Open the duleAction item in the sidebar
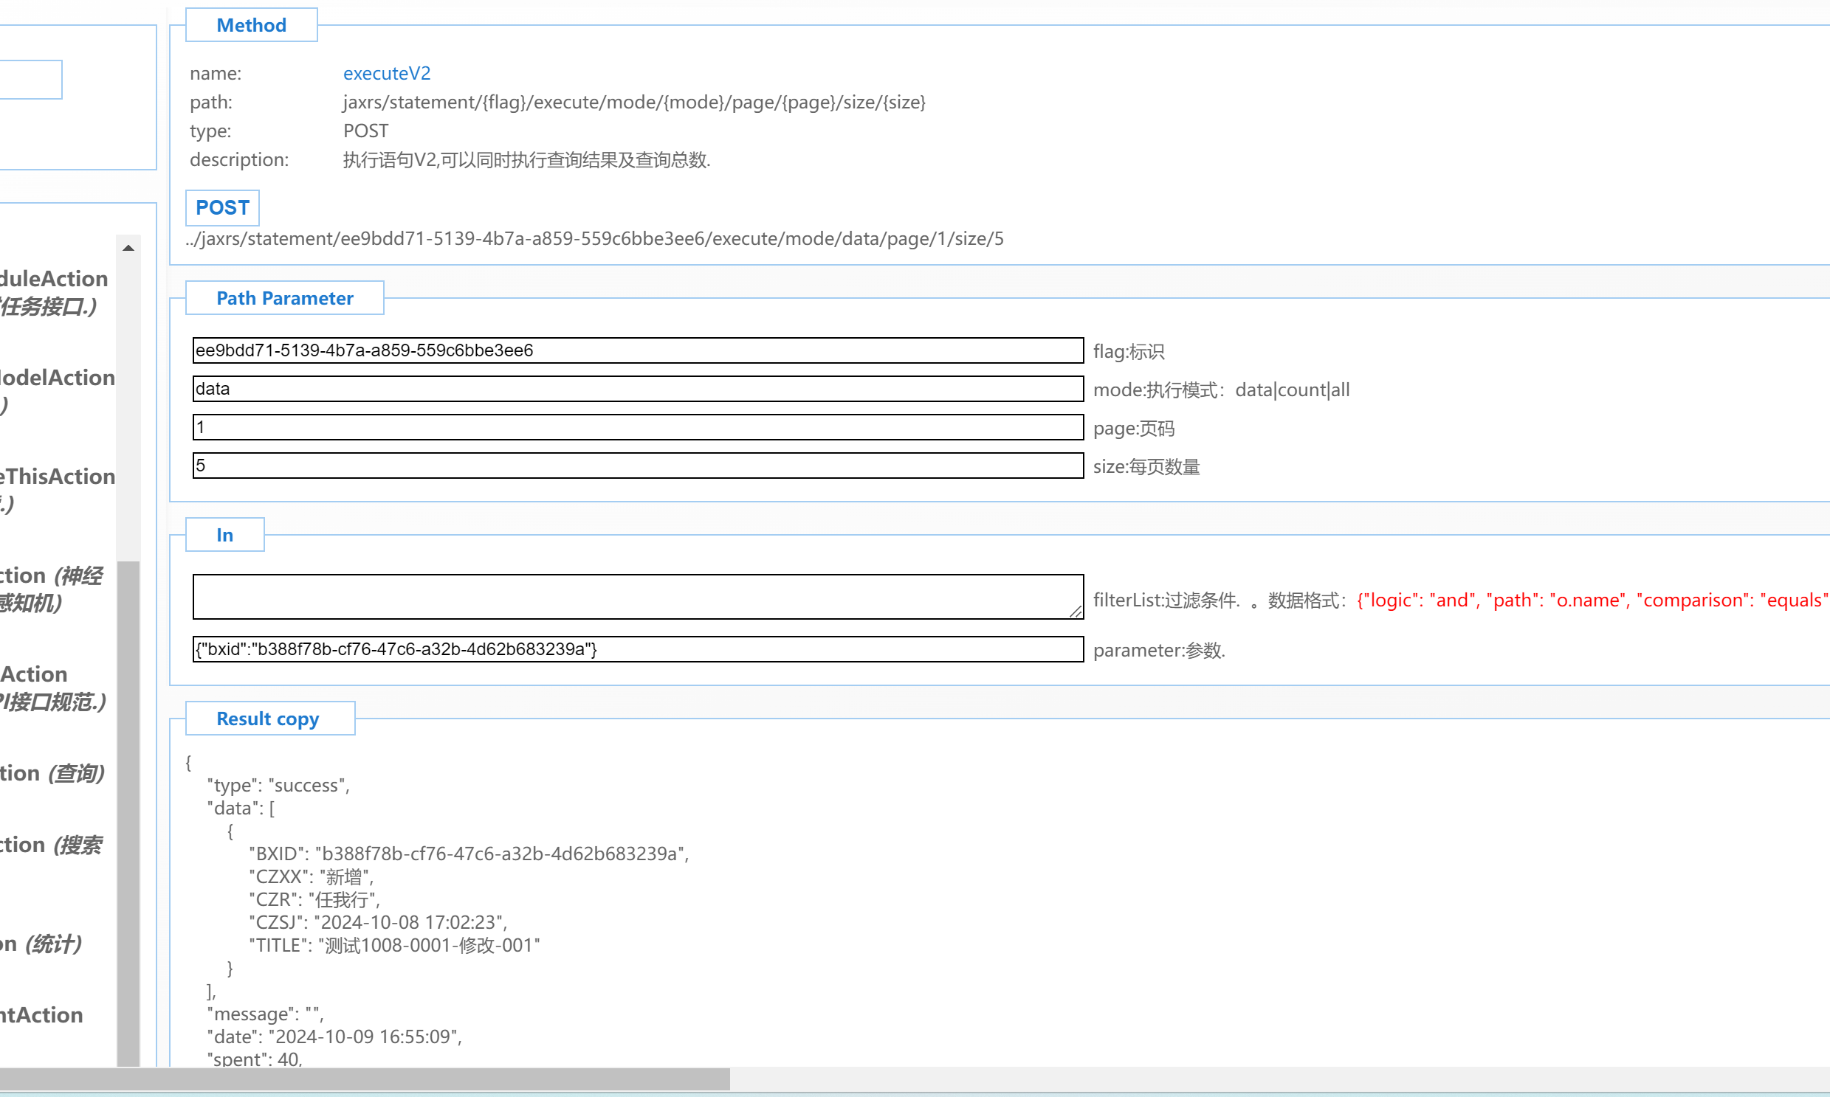This screenshot has height=1097, width=1830. click(53, 280)
